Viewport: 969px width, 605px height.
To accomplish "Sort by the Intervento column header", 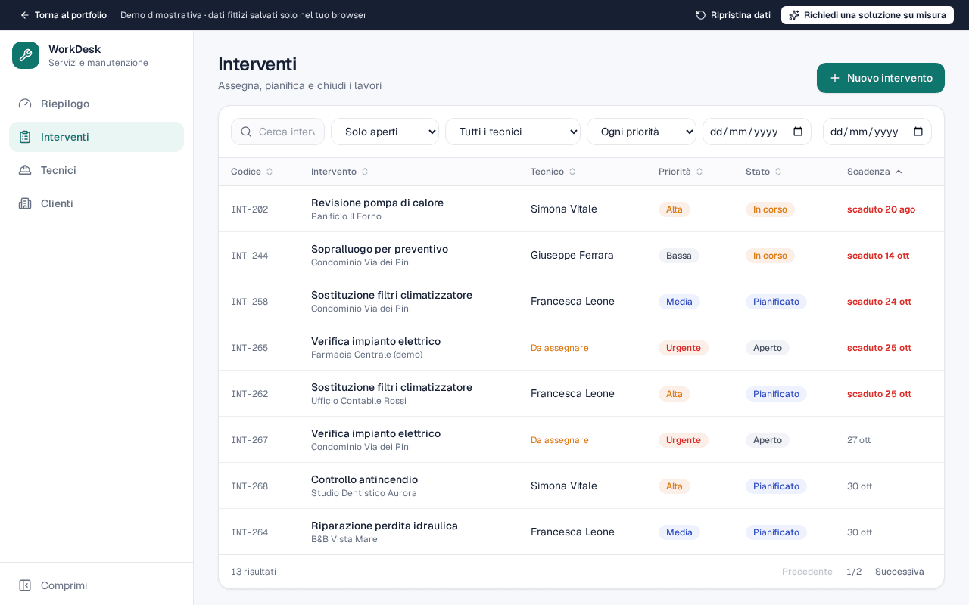I will pos(340,172).
